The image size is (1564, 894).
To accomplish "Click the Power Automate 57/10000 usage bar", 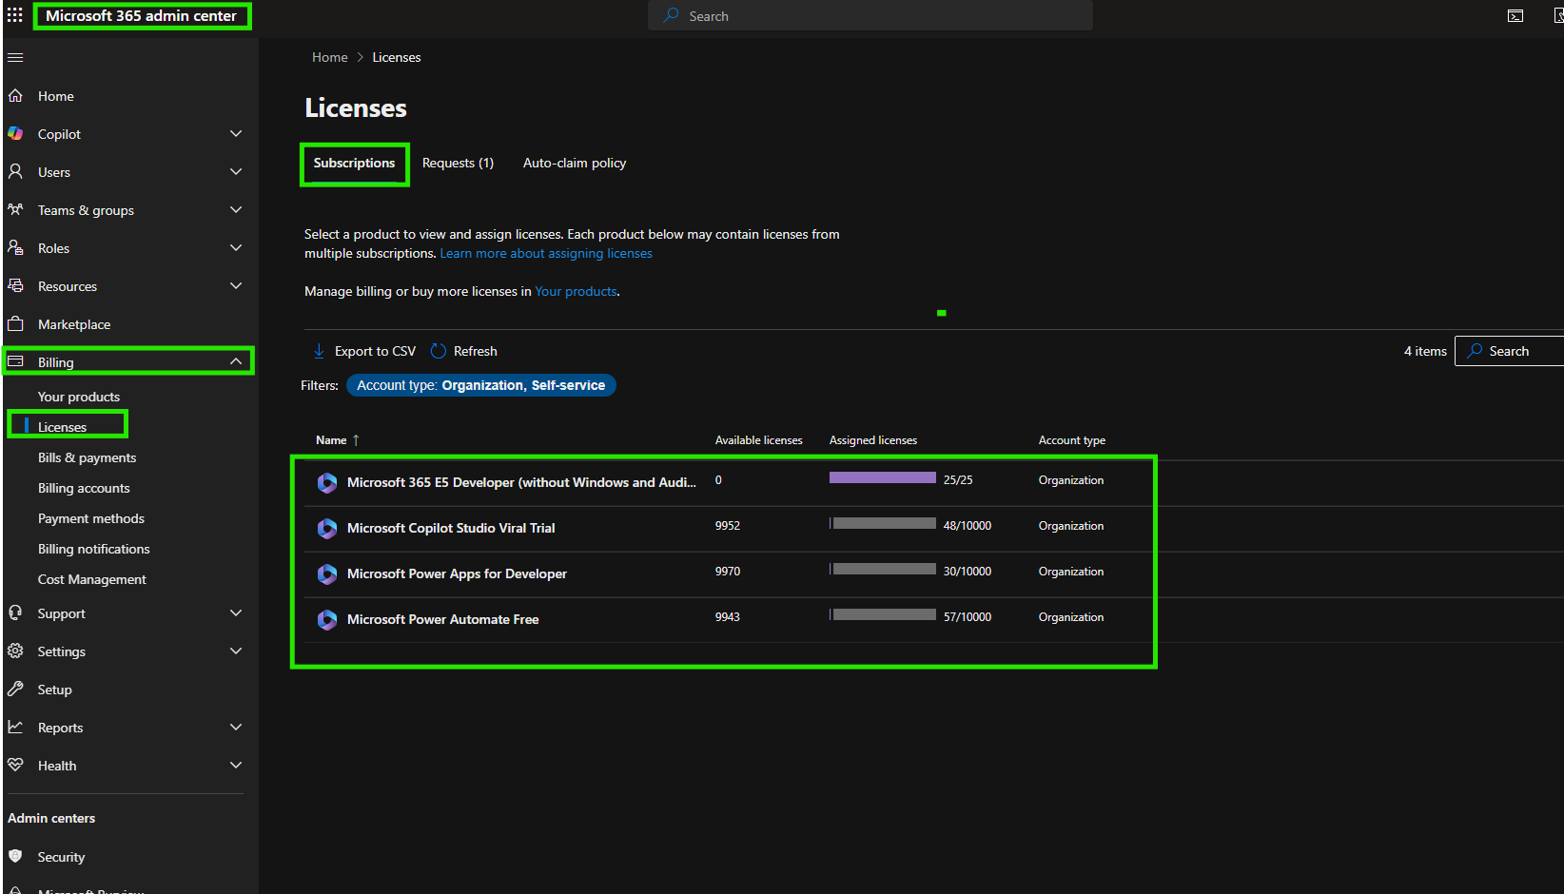I will pos(883,614).
